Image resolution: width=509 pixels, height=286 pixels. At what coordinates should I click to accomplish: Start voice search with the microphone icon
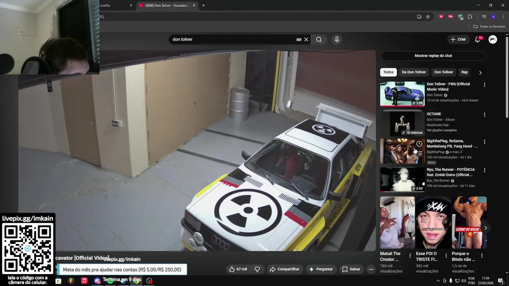[x=337, y=39]
